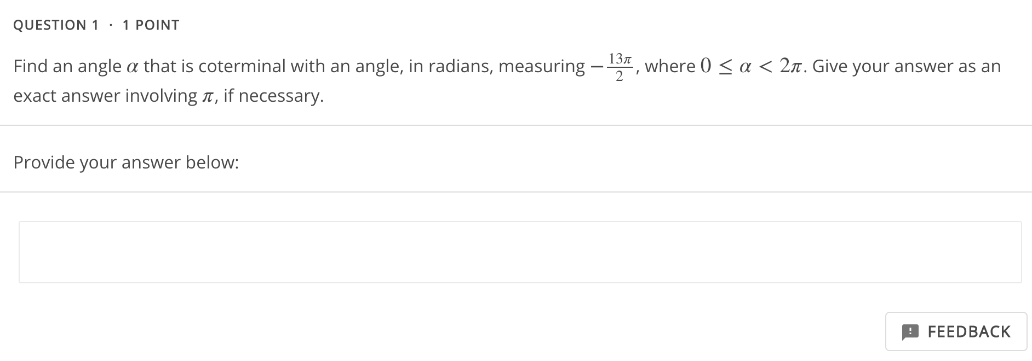Screen dimensions: 1032x361
Task: Click the '1 POINT' label in the header
Action: point(151,25)
